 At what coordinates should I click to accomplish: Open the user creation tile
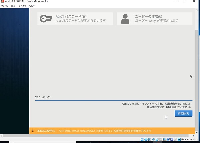[154, 18]
